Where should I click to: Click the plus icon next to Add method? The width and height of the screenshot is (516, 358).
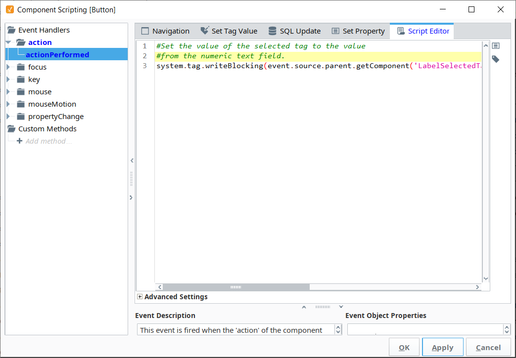19,141
